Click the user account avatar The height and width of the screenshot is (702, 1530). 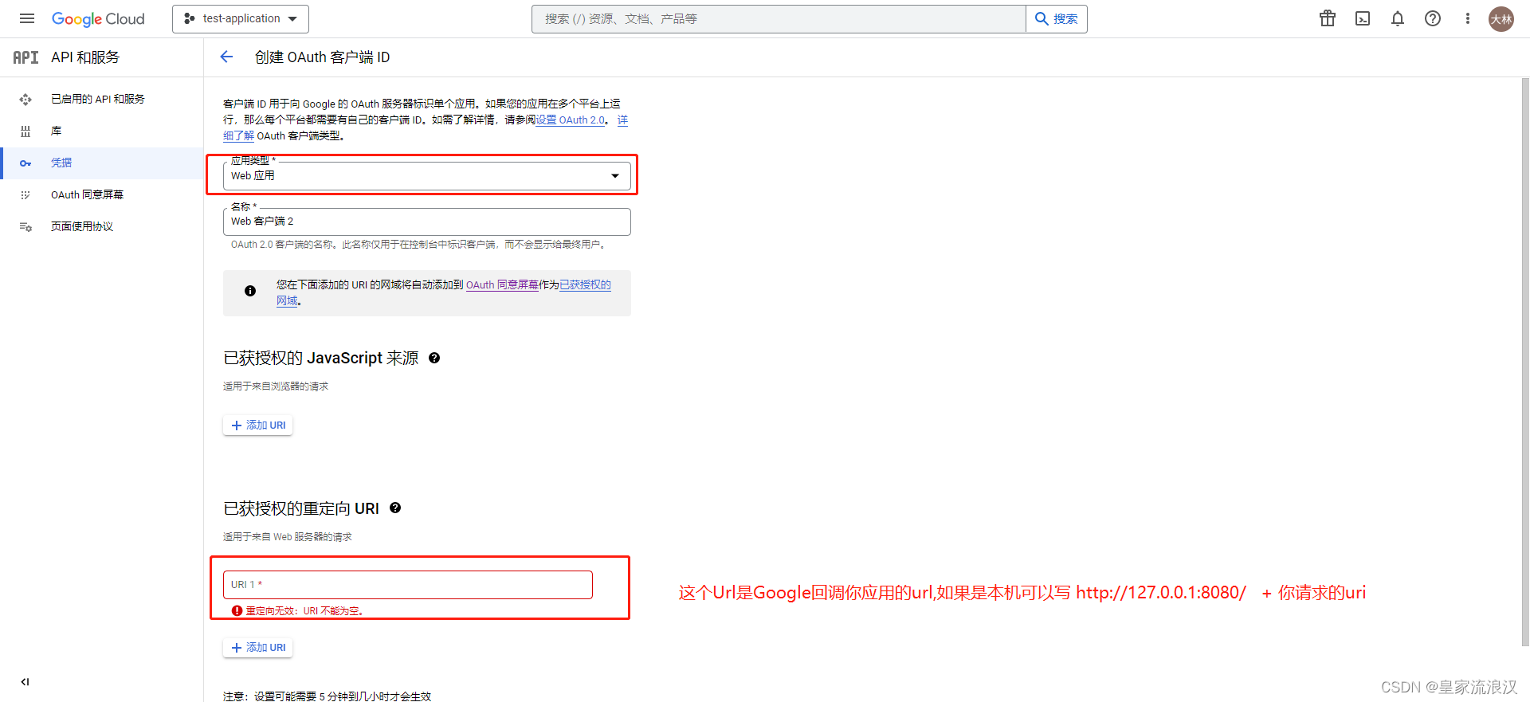1501,18
